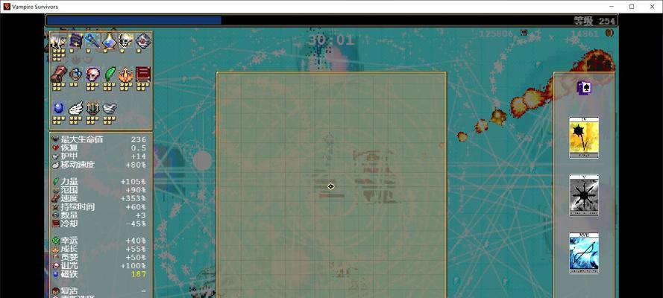Image resolution: width=663 pixels, height=298 pixels.
Task: Click the lightning skull weapon icon
Action: pyautogui.click(x=126, y=40)
